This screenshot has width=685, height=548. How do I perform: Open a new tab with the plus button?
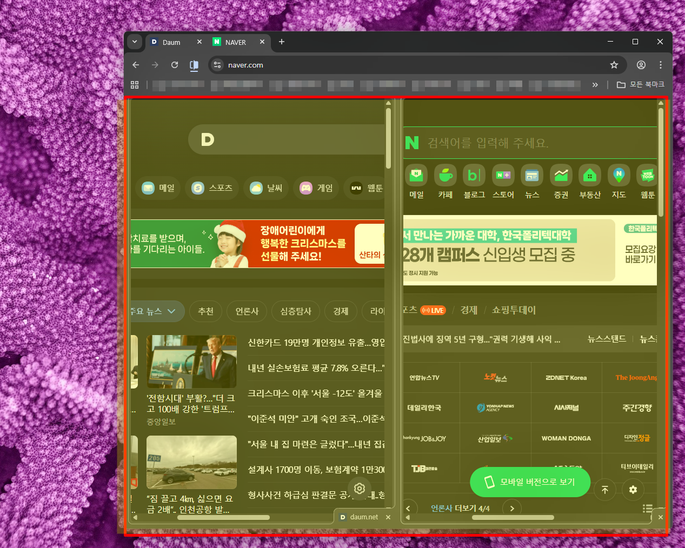281,42
